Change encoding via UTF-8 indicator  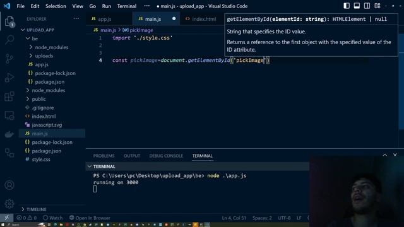pyautogui.click(x=284, y=218)
